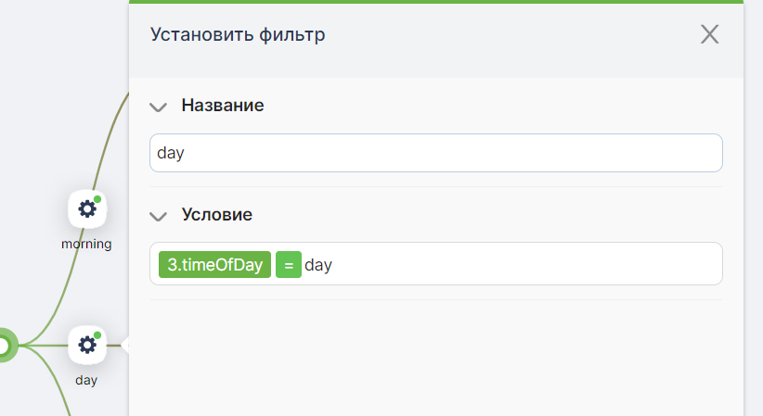Select the green router node circle
Viewport: 763px width, 416px height.
click(x=4, y=346)
